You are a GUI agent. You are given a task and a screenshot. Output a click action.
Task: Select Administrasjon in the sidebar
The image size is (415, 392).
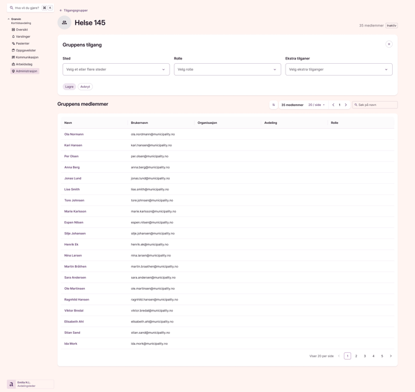point(26,71)
